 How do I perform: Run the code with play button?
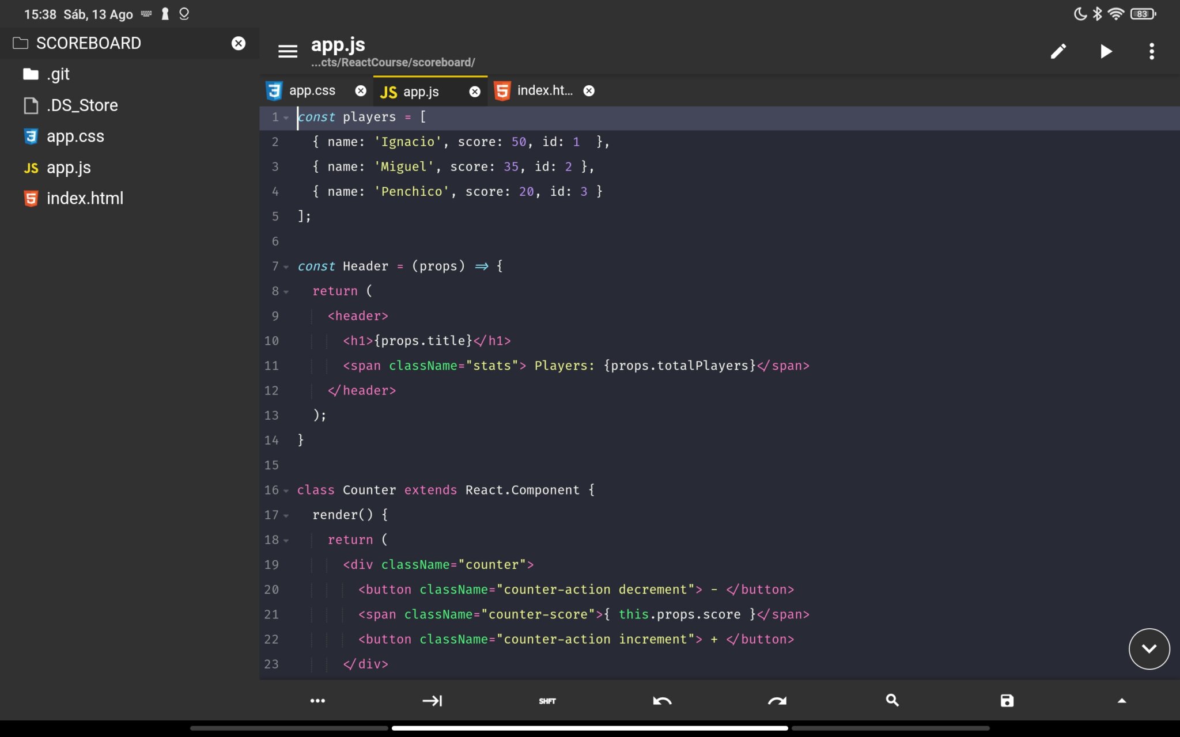coord(1105,51)
